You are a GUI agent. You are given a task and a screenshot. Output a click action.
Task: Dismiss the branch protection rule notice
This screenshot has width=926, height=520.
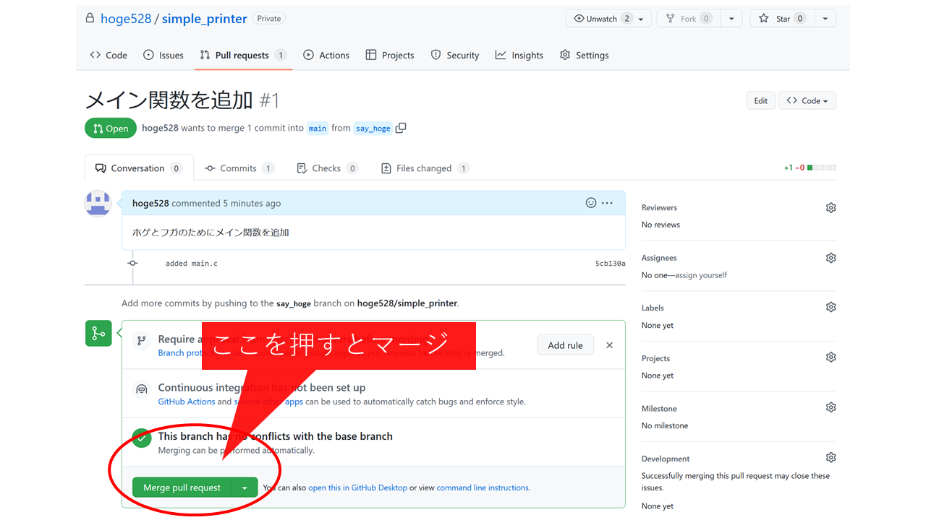609,345
